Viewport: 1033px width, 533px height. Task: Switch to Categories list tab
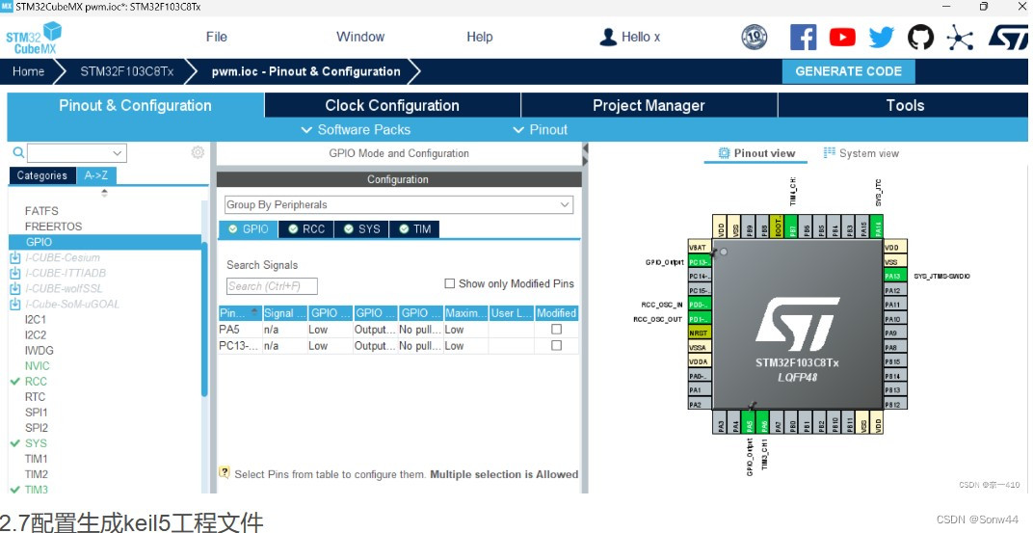coord(42,175)
